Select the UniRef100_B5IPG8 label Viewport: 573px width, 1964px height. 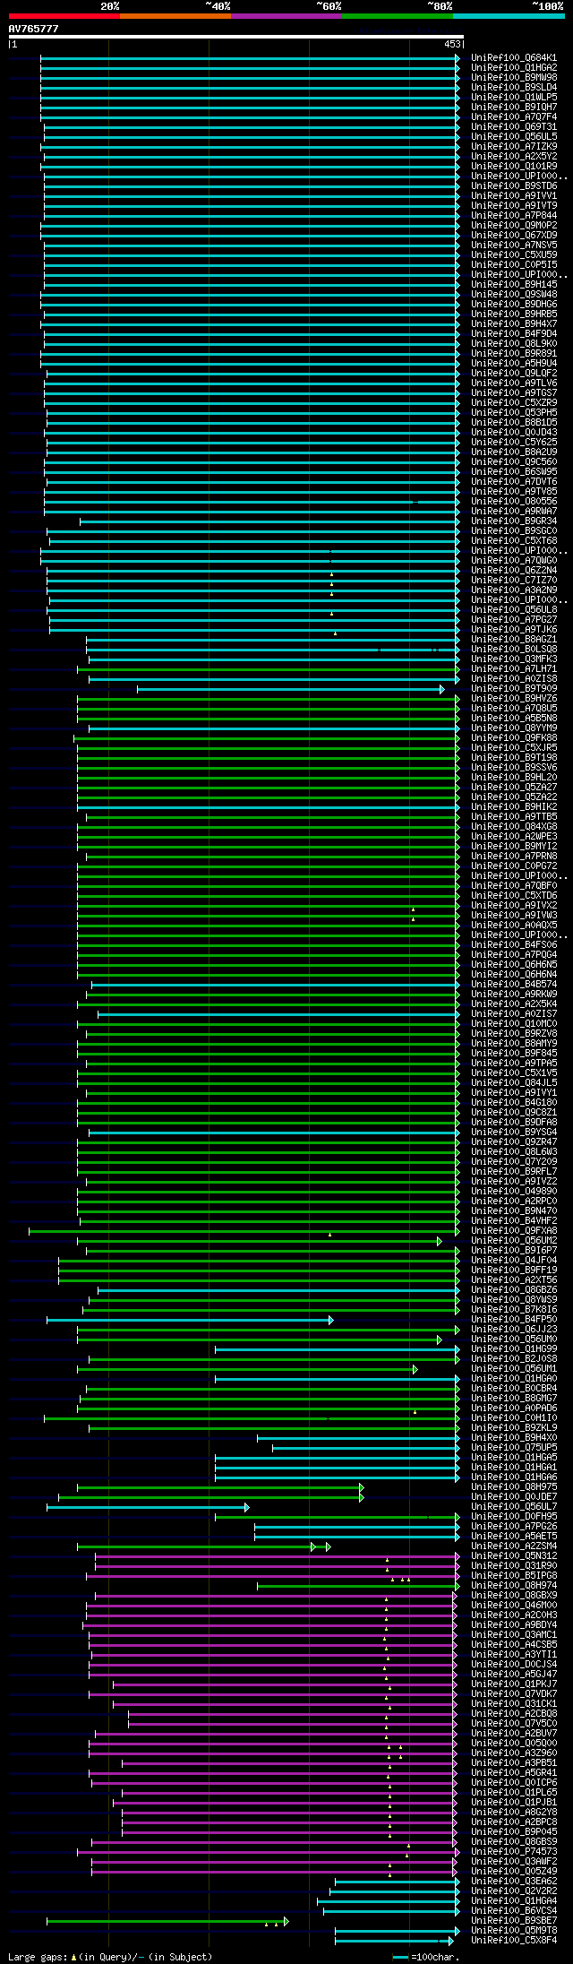point(514,1575)
